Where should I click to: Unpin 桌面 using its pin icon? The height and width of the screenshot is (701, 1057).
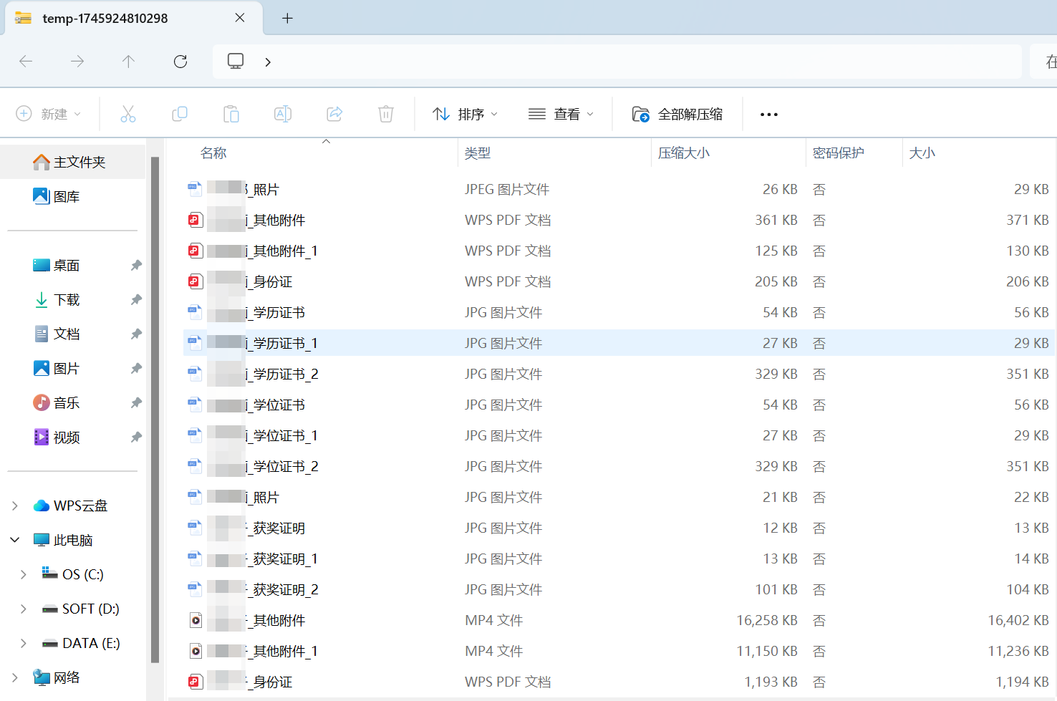[136, 266]
